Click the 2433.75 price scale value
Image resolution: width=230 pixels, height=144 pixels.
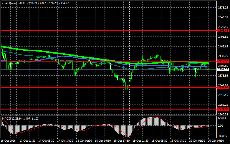point(223,56)
